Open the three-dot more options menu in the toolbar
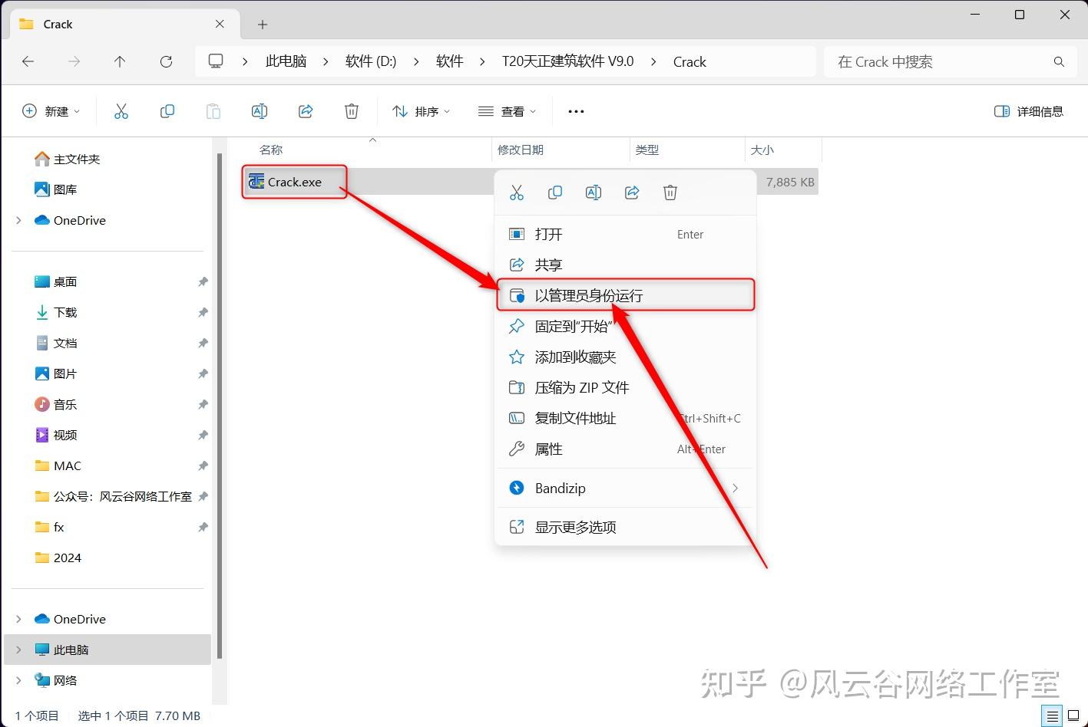 [576, 111]
